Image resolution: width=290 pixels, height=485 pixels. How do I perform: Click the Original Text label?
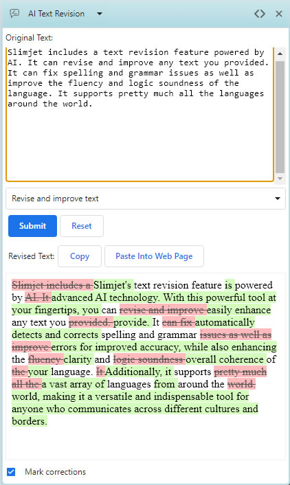30,38
